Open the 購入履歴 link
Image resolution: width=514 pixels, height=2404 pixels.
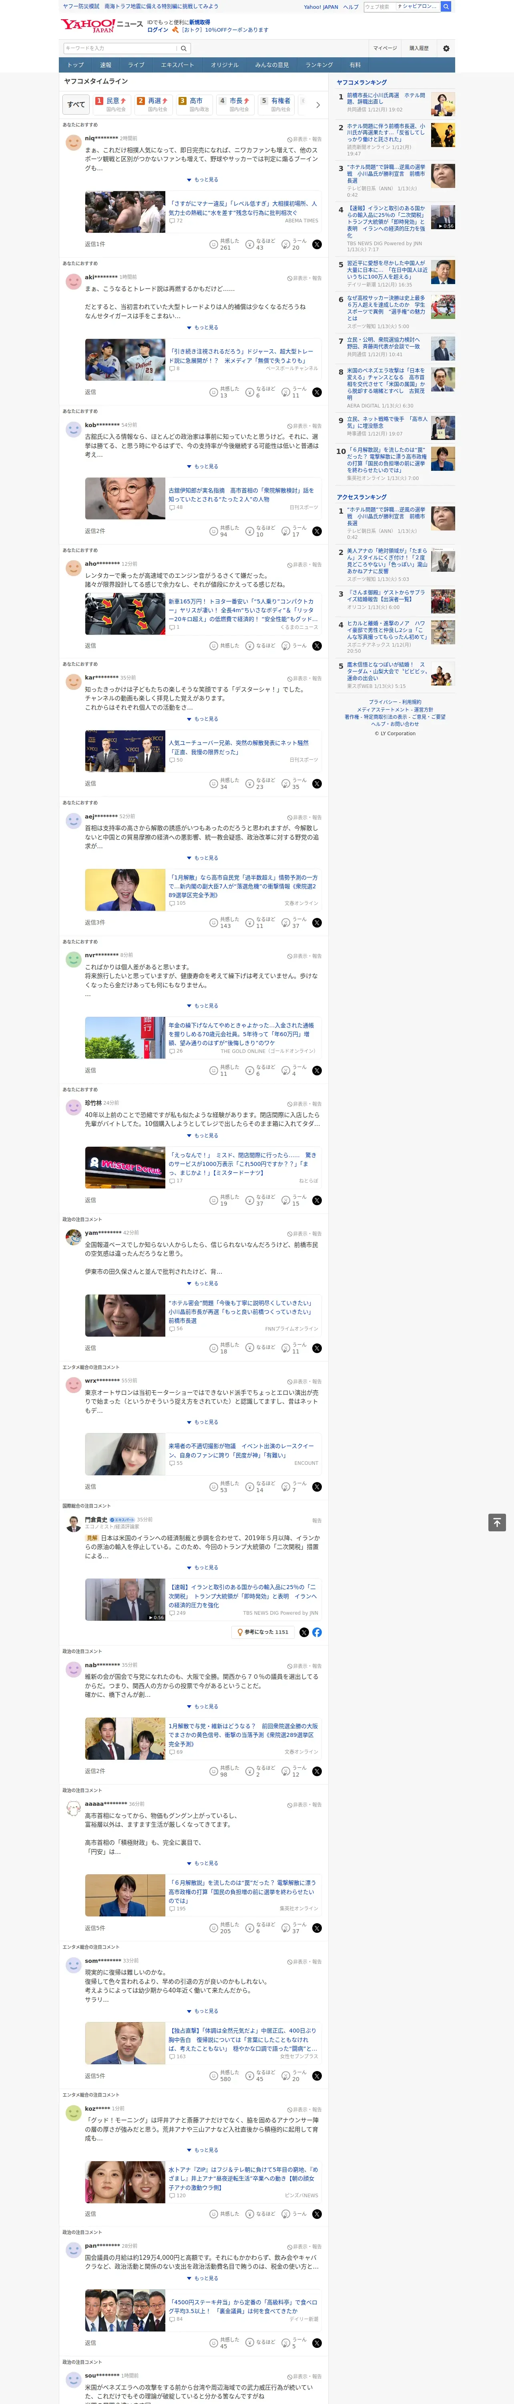click(x=419, y=48)
